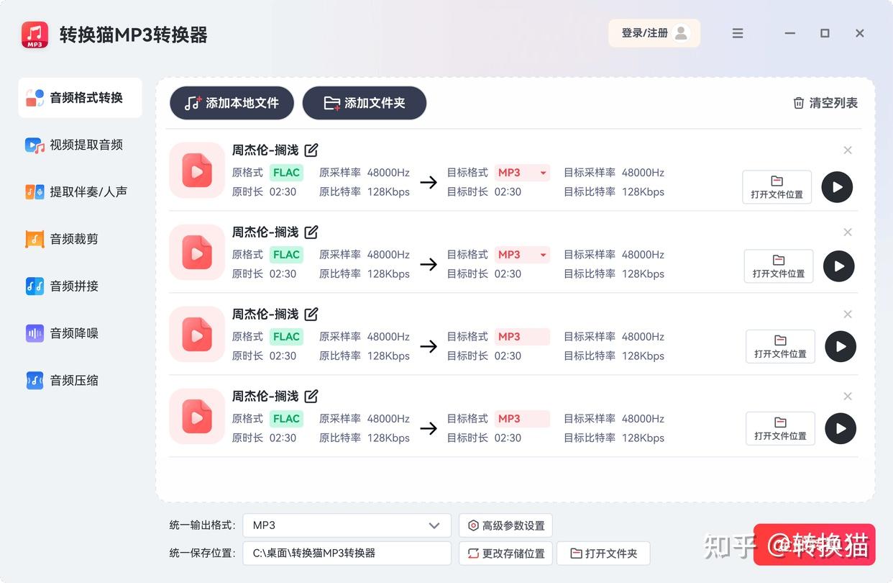
Task: Click 添加本地文件 to add local files
Action: tap(231, 103)
